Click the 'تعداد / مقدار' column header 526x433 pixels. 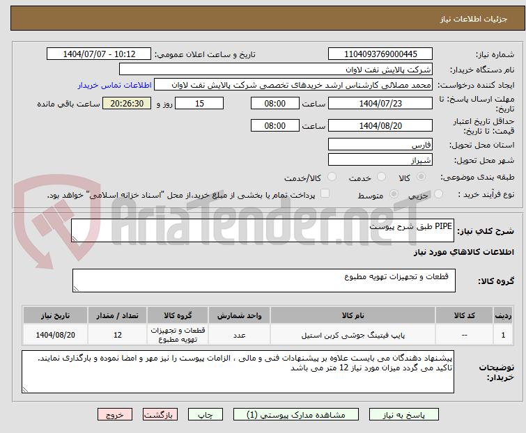[x=118, y=315]
